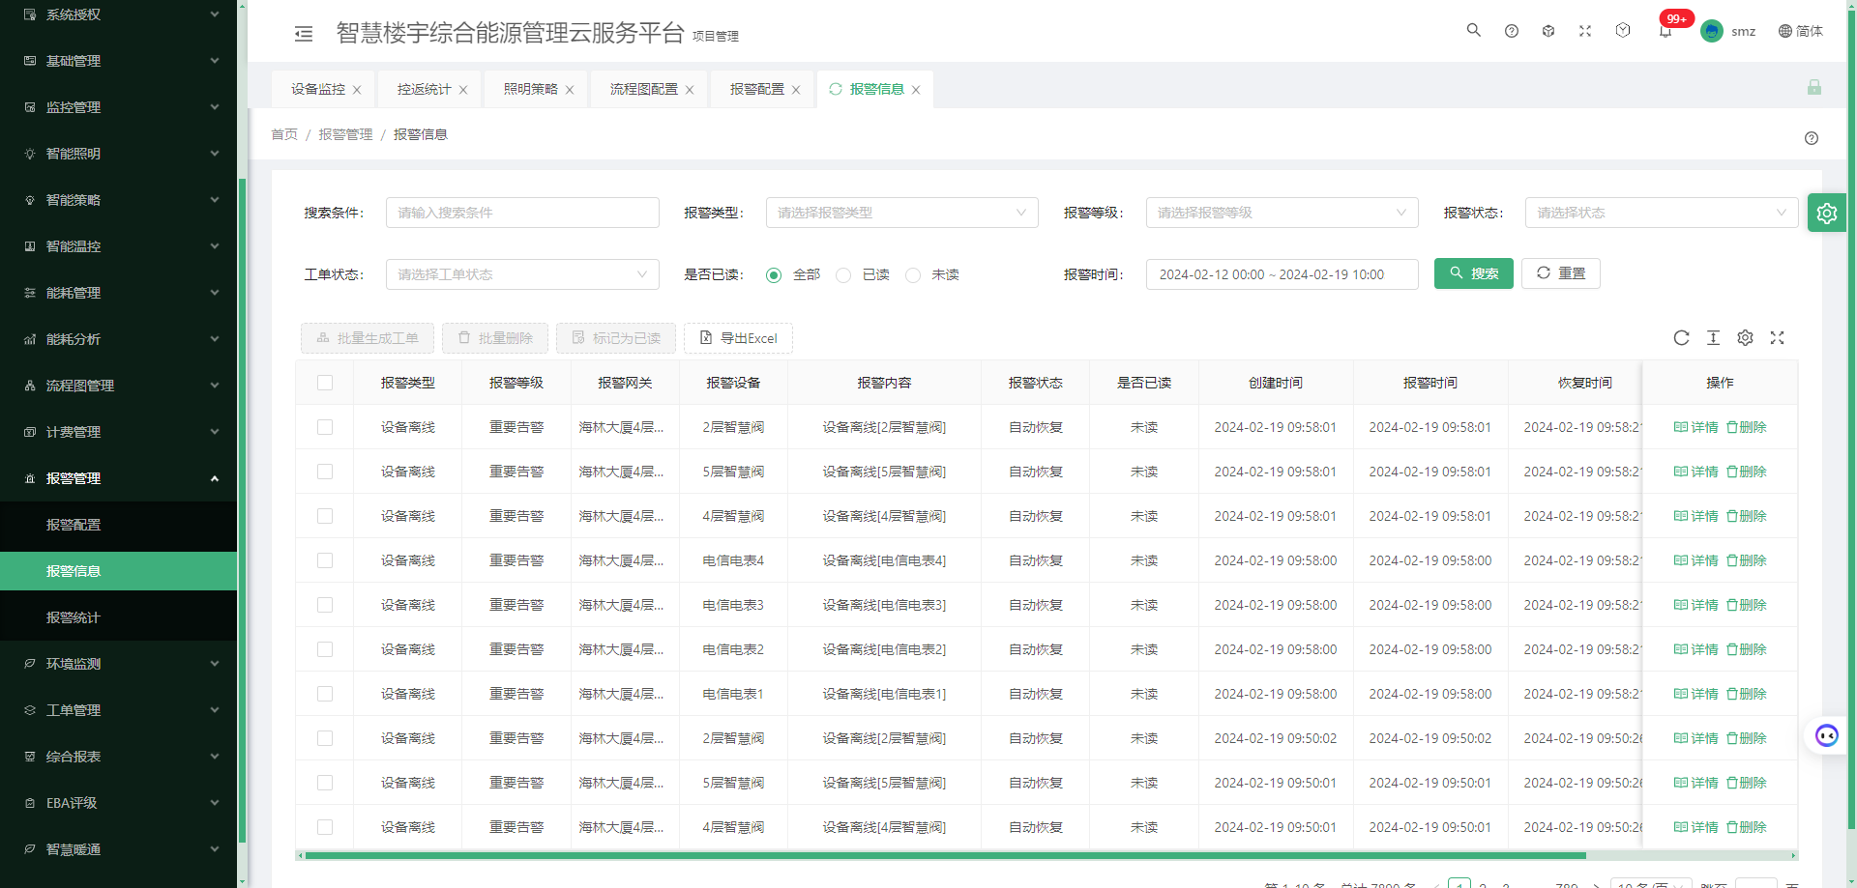Tick the select-all checkbox in table header
The image size is (1857, 888).
[x=325, y=383]
